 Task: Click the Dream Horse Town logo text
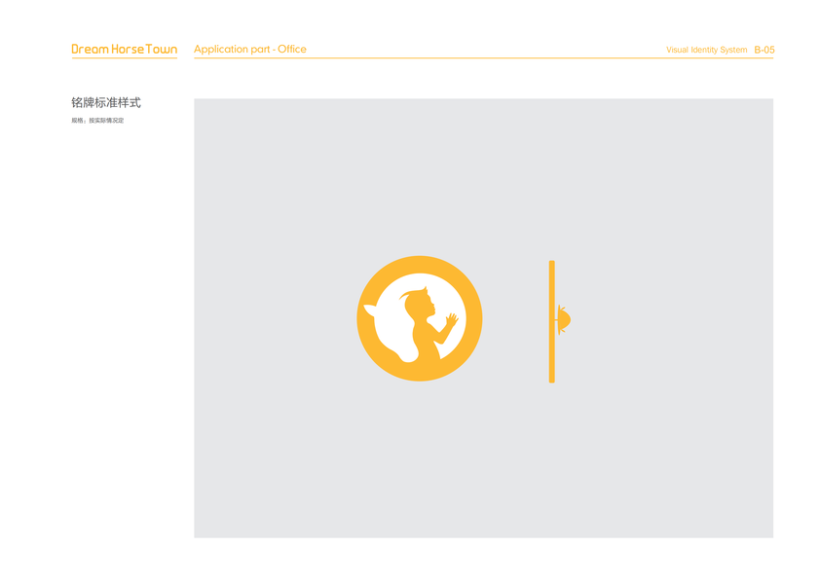click(x=125, y=49)
